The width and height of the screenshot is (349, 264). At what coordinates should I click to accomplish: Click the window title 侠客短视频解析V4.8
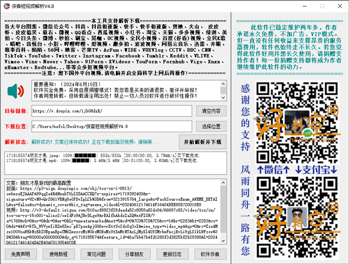pos(33,6)
